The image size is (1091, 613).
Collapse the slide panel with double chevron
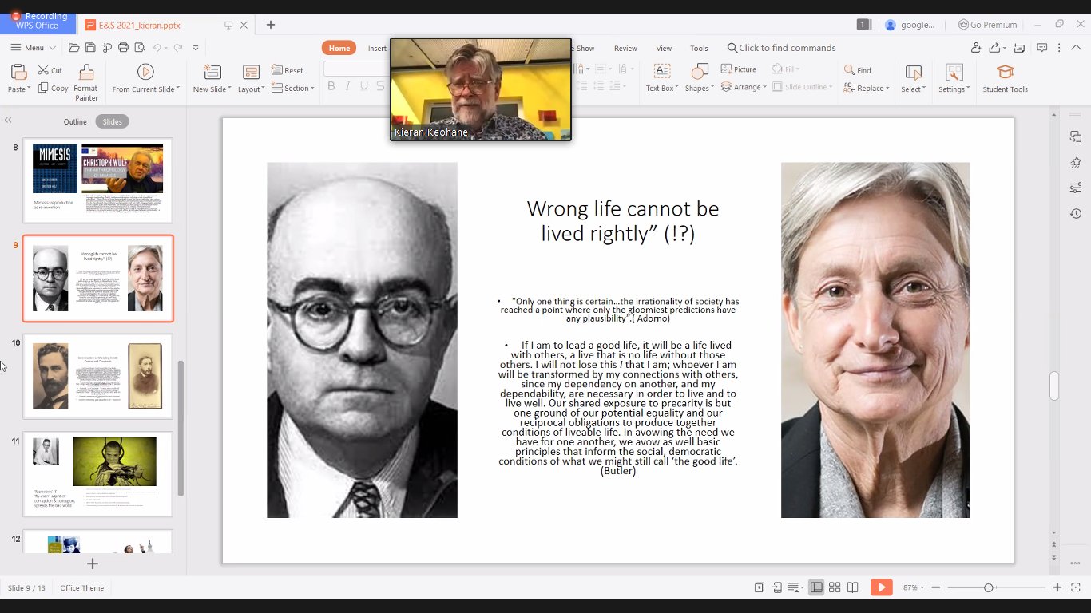tap(8, 121)
